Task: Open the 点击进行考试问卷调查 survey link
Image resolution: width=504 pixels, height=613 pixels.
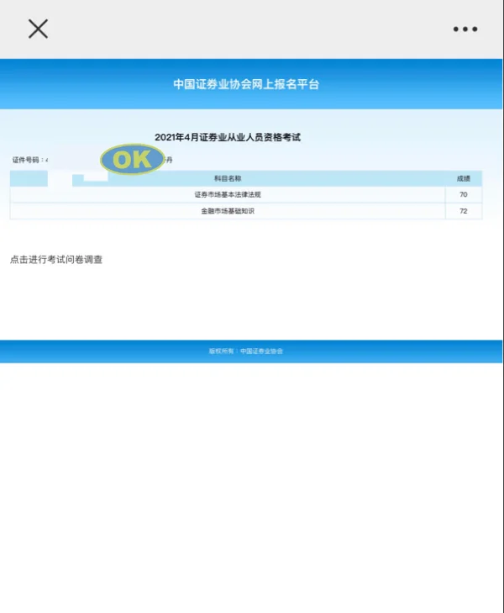Action: tap(56, 260)
